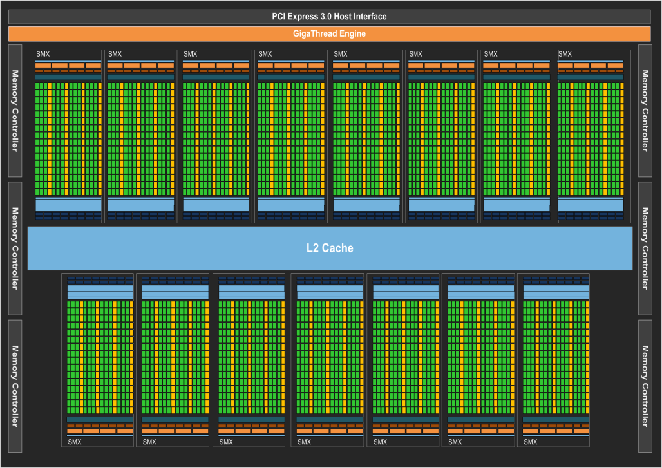Viewport: 662px width, 468px height.
Task: Select the upper-left Memory Controller block
Action: (15, 111)
